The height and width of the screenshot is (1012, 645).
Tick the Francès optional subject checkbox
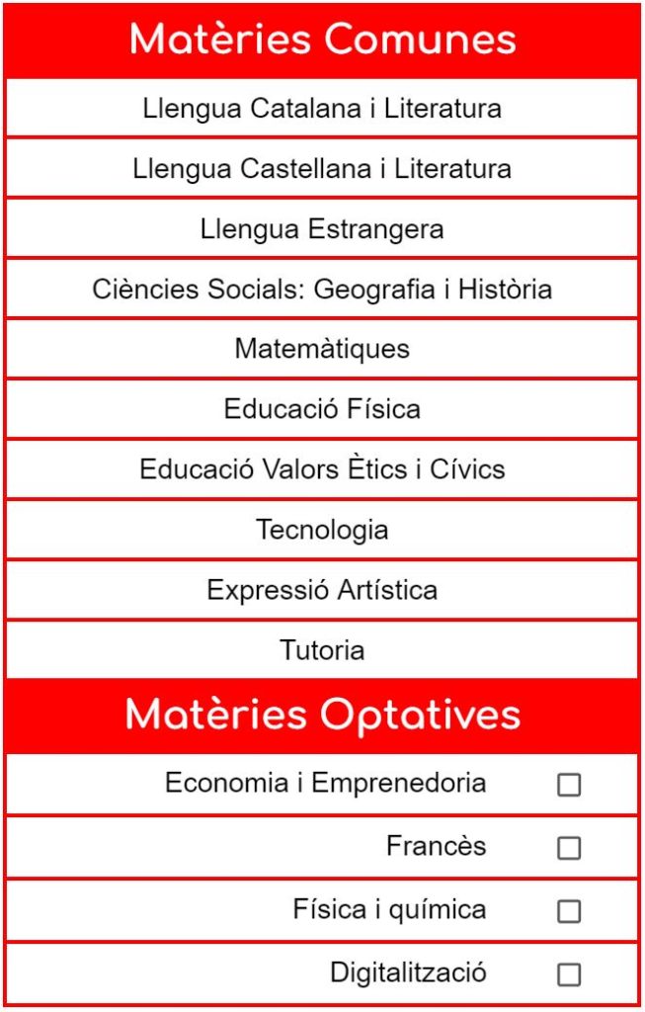click(x=569, y=848)
